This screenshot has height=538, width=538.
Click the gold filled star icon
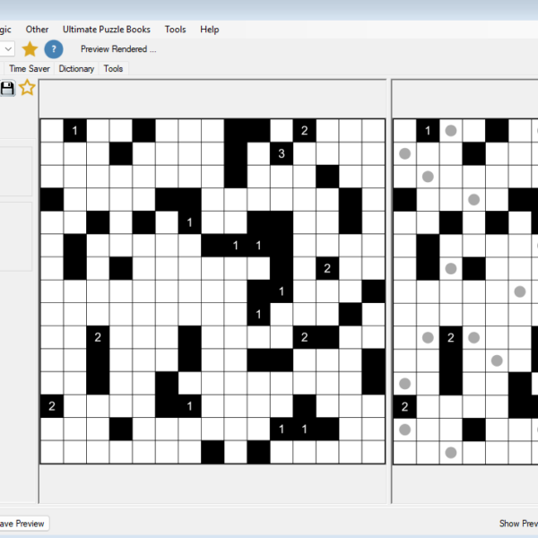pos(30,48)
